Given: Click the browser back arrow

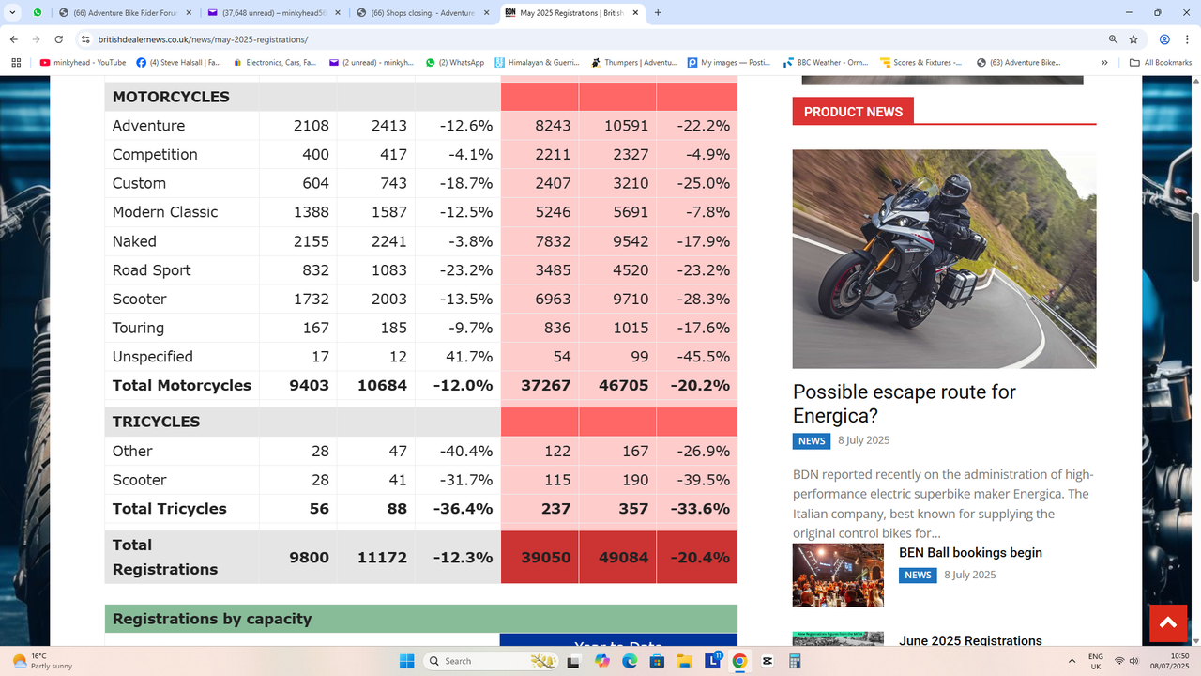Looking at the screenshot, I should point(14,39).
